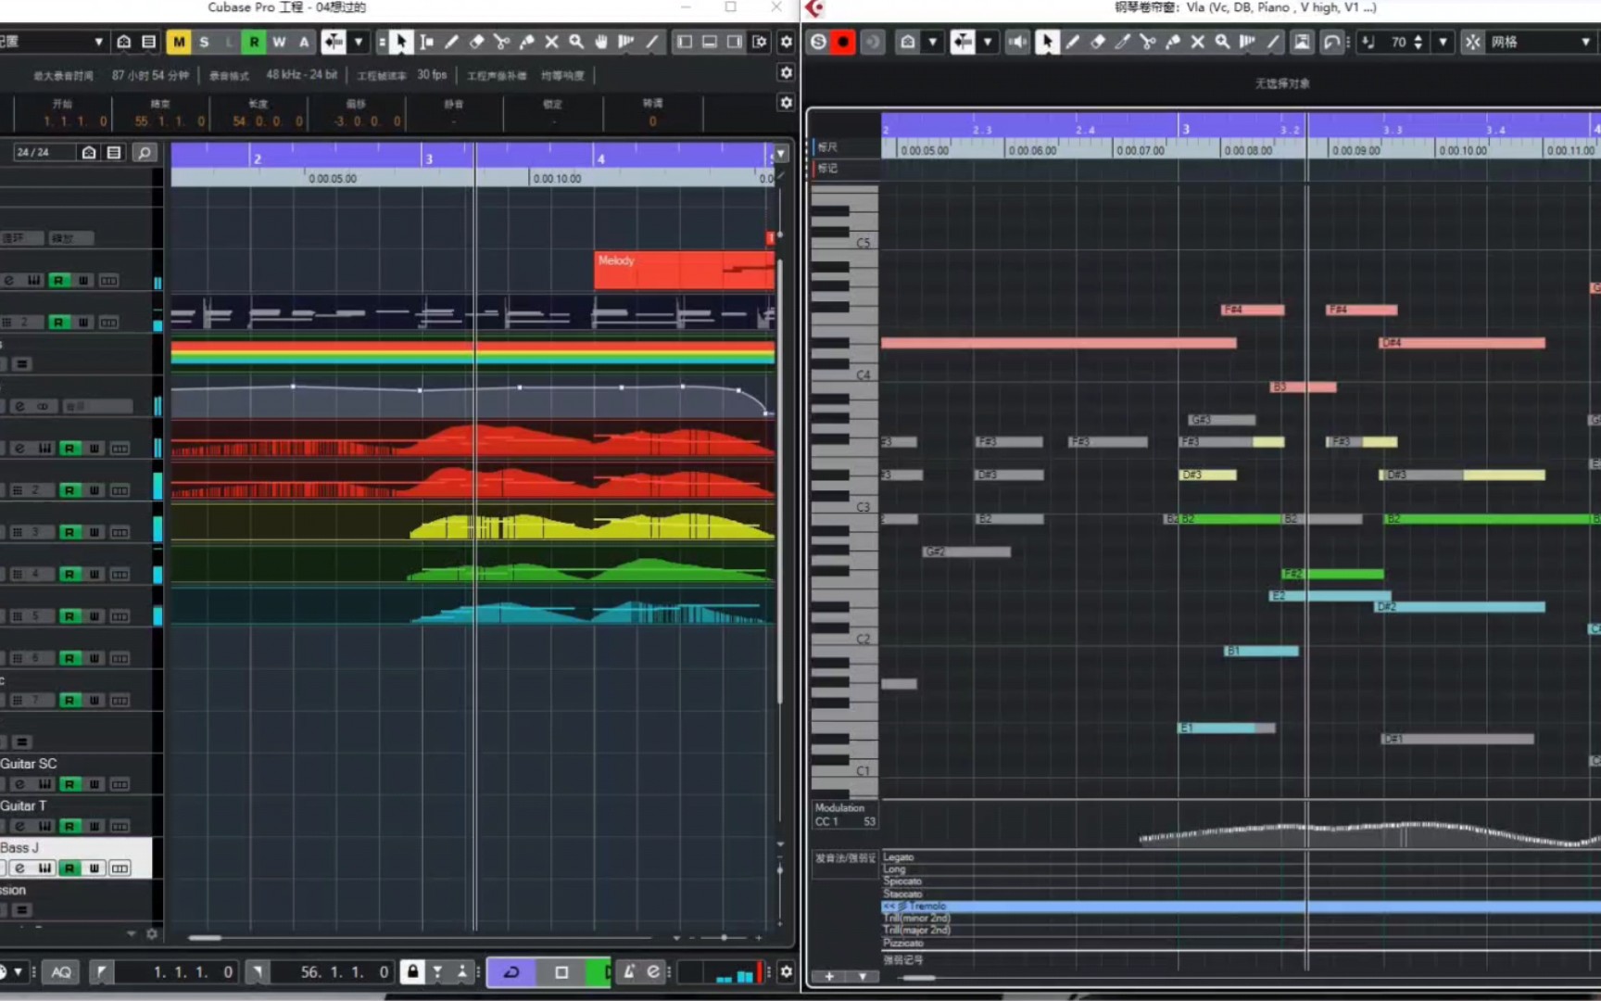
Task: Select the Line tool in project window
Action: tap(652, 42)
